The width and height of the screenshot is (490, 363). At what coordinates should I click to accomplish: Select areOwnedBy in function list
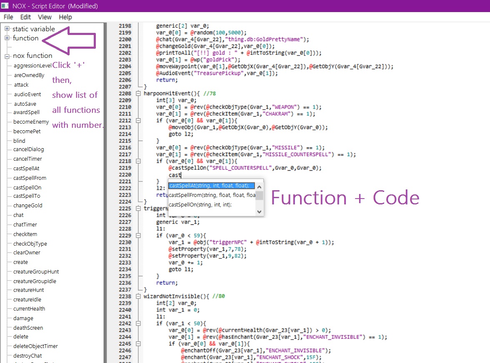29,75
